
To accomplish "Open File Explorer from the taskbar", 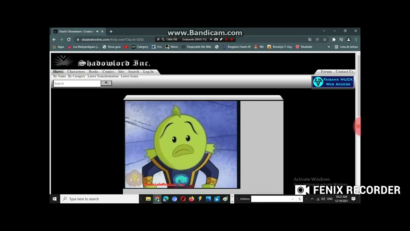I will click(x=148, y=199).
